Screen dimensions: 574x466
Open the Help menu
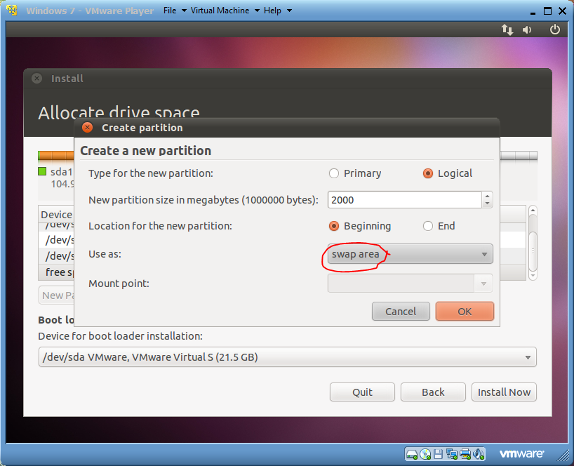[x=272, y=11]
